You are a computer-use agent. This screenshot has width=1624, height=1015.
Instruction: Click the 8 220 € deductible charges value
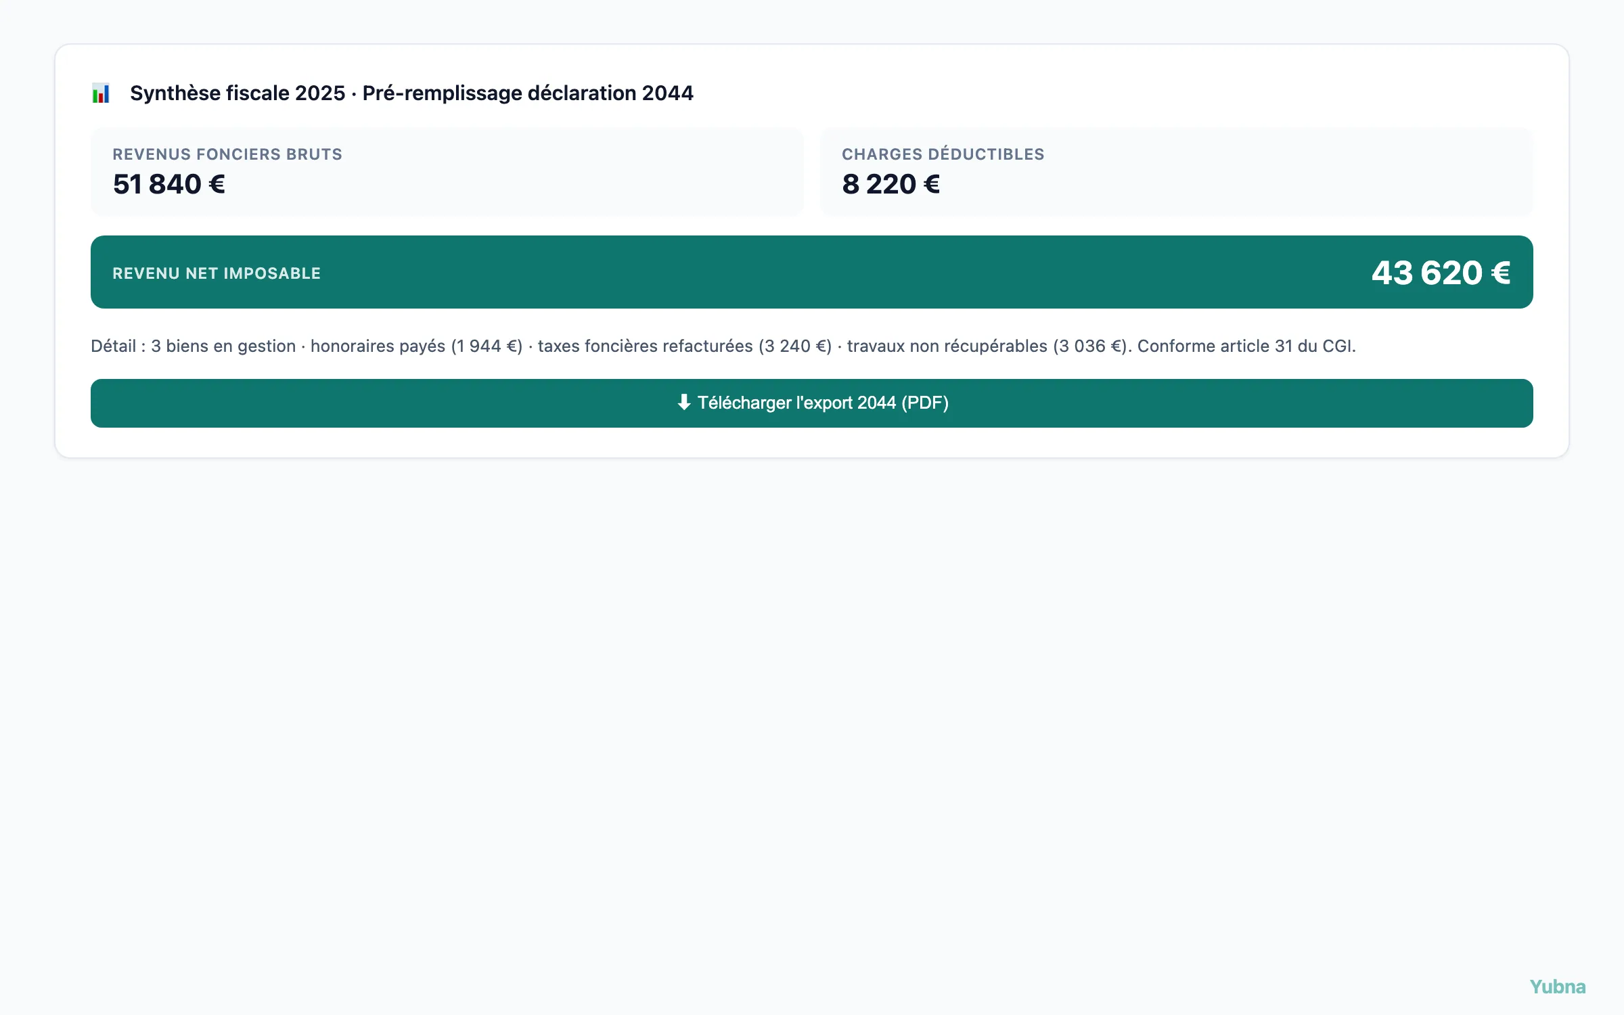891,184
